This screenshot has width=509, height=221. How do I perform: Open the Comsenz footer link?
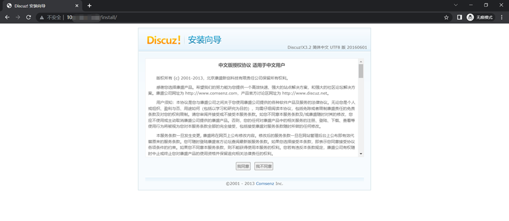(x=265, y=183)
